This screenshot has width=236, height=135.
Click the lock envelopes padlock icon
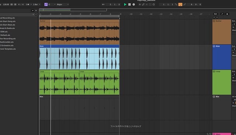(x=227, y=14)
